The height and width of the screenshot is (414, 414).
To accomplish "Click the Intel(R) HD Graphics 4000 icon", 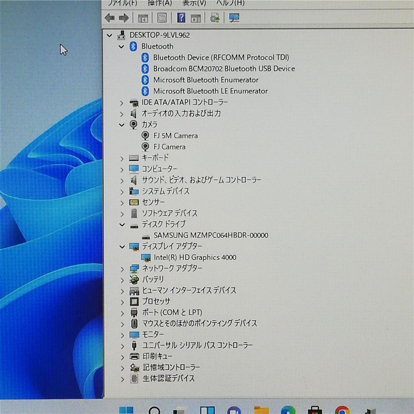I will (x=146, y=258).
